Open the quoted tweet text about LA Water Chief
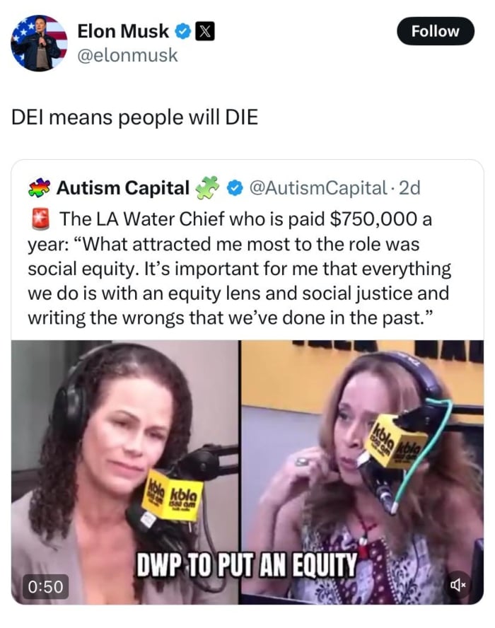This screenshot has width=495, height=628. [240, 268]
